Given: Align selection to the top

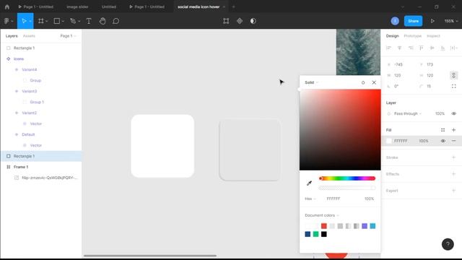Looking at the screenshot, I should tap(422, 48).
